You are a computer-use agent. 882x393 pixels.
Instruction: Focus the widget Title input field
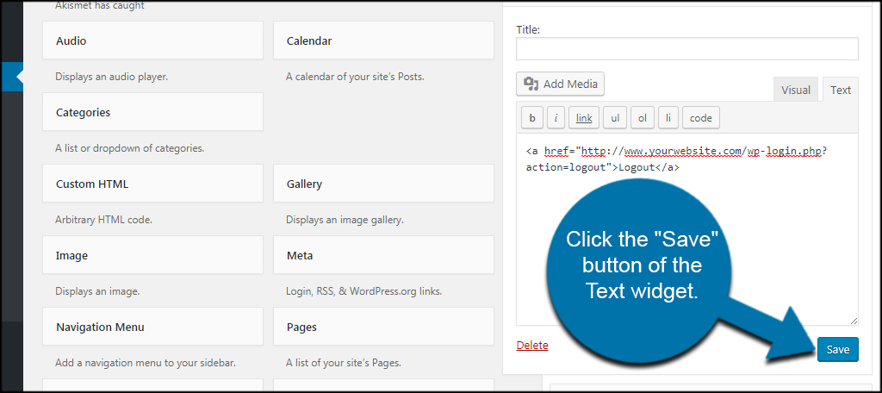click(x=686, y=48)
